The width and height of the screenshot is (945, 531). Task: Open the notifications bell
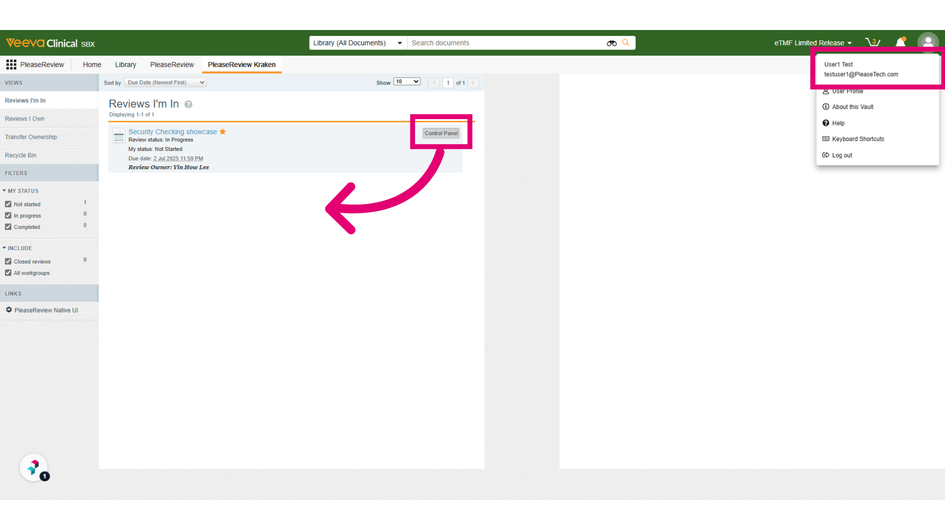(x=901, y=42)
